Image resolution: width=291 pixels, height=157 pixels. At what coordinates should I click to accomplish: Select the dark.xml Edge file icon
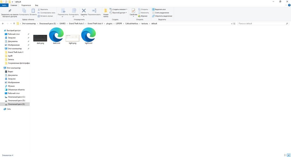(x=56, y=35)
